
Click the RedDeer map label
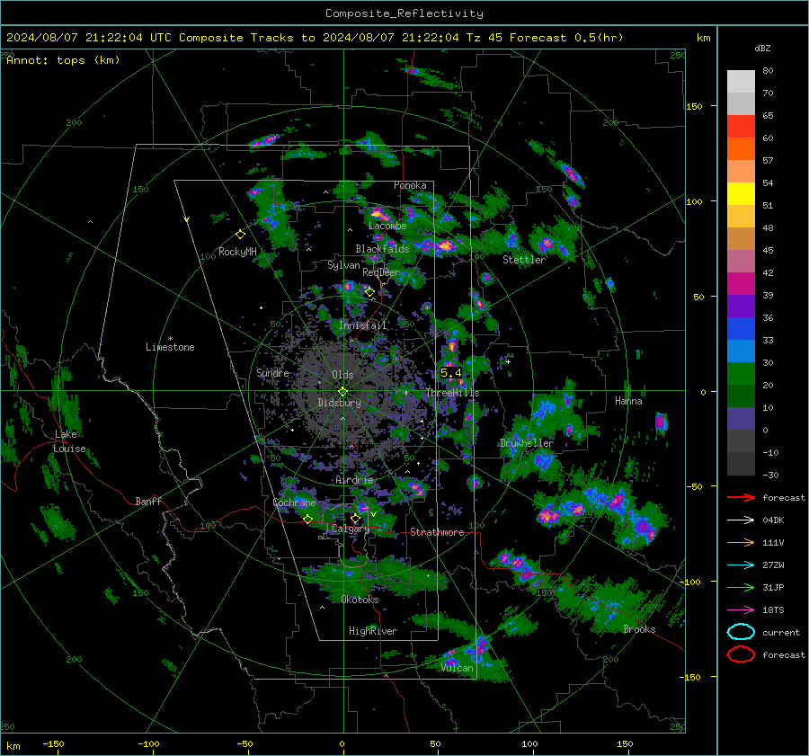381,272
